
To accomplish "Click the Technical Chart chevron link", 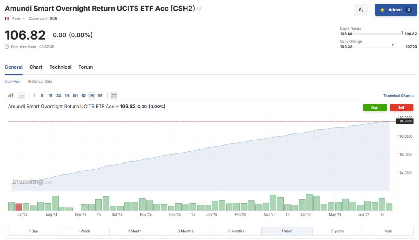I will [x=399, y=95].
